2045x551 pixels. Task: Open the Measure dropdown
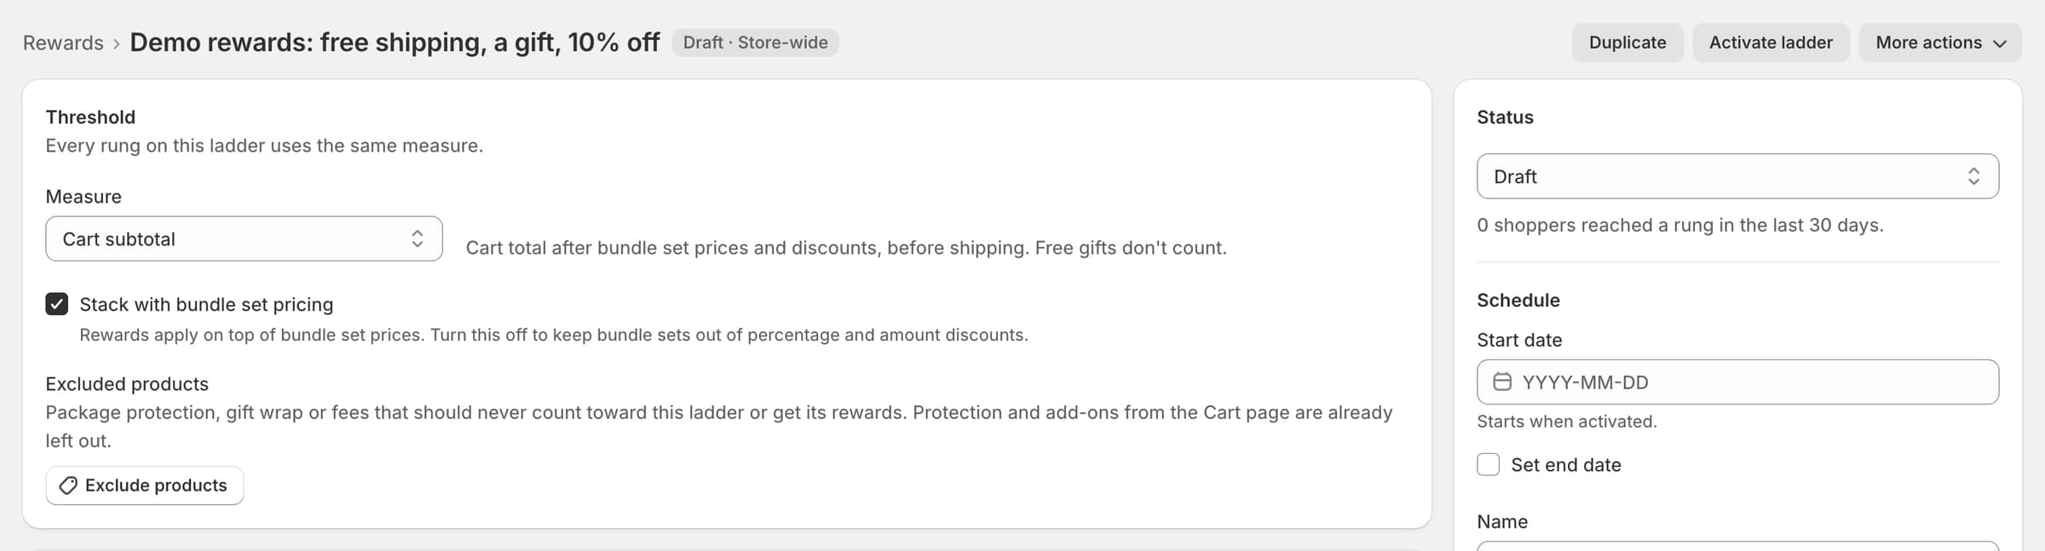point(244,238)
